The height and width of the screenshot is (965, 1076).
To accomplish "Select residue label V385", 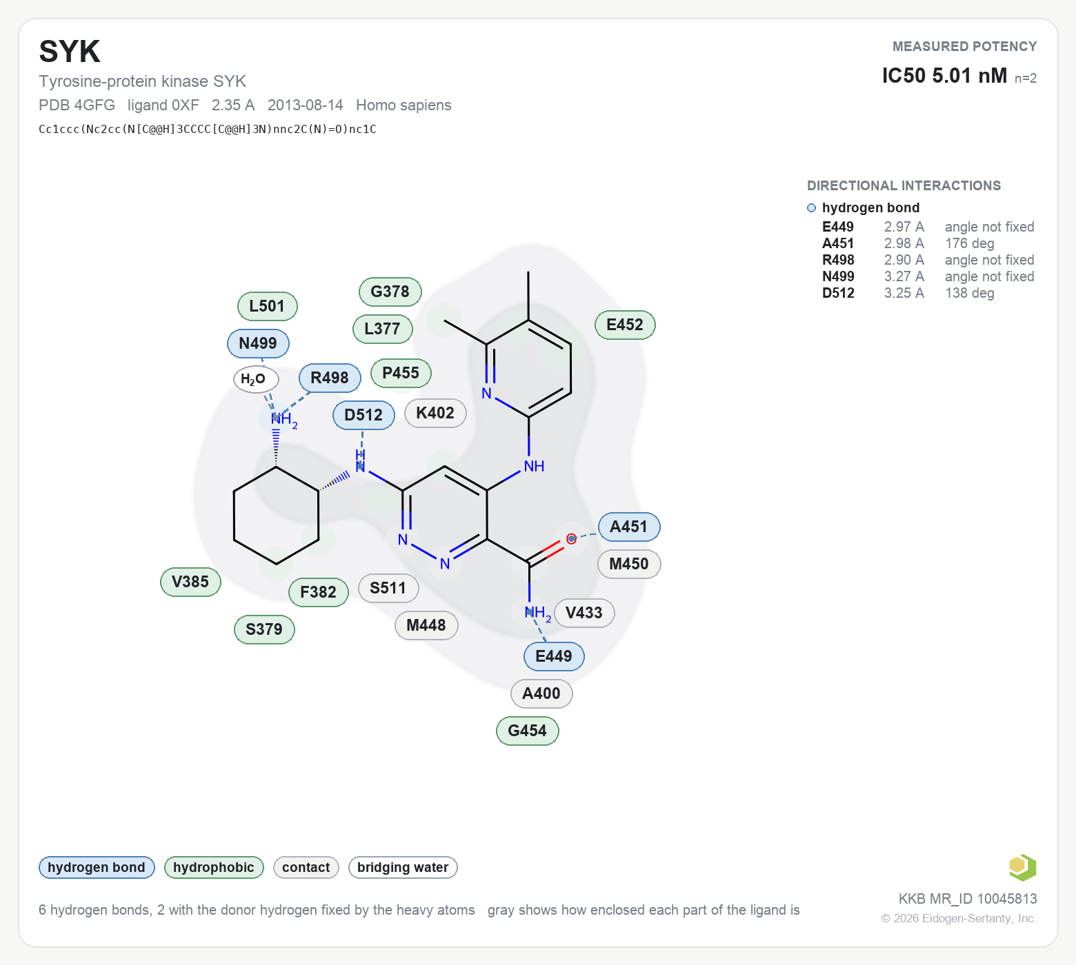I will tap(190, 582).
